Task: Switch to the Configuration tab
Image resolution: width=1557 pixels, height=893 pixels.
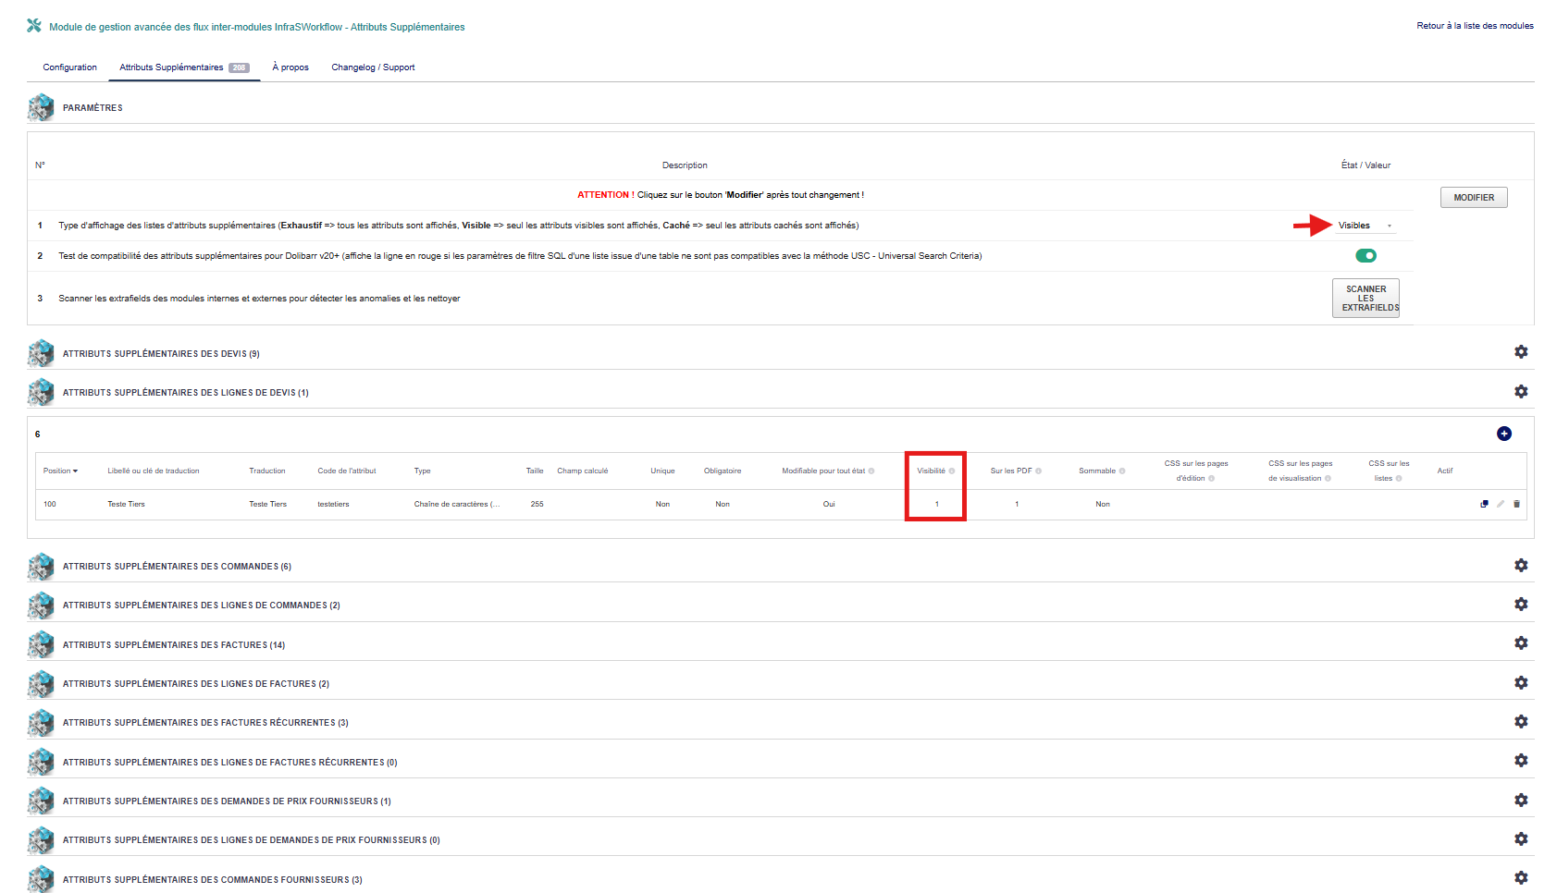Action: 69,67
